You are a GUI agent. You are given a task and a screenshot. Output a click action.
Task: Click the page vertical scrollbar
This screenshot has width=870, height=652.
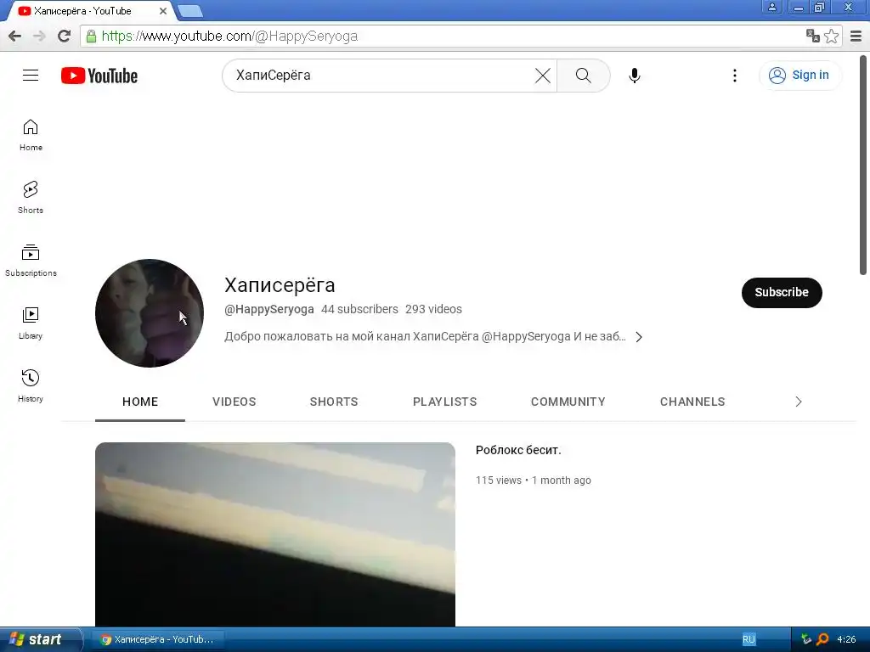[863, 165]
